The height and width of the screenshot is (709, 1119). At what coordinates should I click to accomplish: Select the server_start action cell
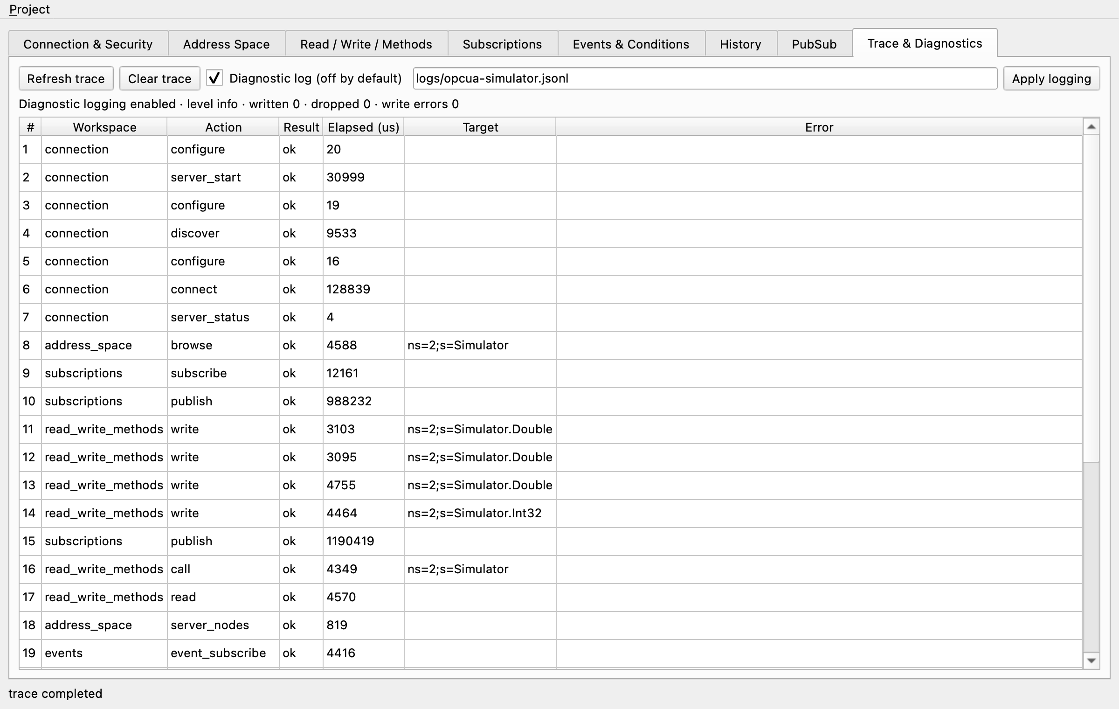(x=223, y=178)
